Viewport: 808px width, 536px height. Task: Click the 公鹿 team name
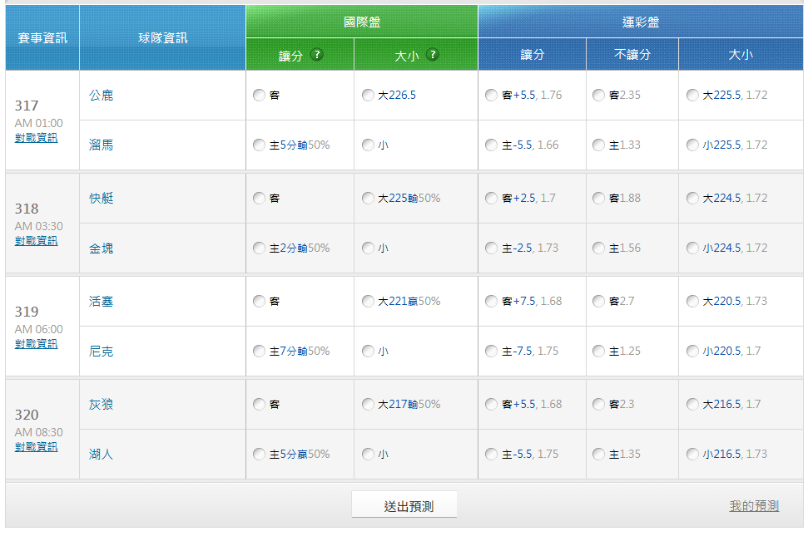pos(101,96)
